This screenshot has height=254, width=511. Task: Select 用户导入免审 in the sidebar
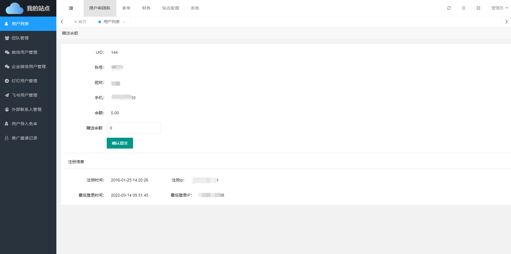tap(24, 124)
